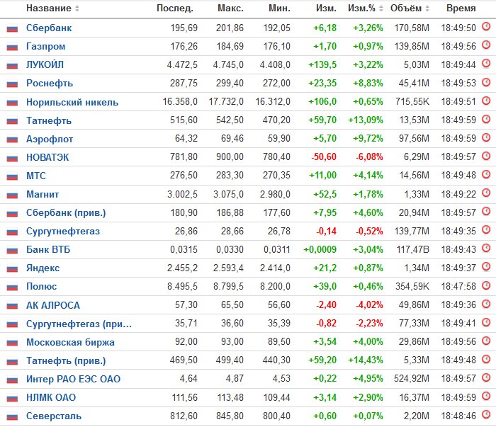
Task: Click the Russian flag beside Аэрофлот
Action: pos(12,140)
